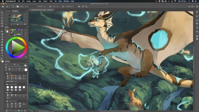Select the droplet-shaped Blur tool
The image size is (199, 112).
pyautogui.click(x=2, y=48)
